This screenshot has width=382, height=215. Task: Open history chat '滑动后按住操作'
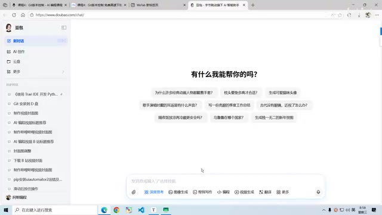click(36, 189)
